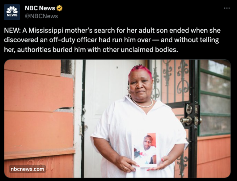Click the gold verified badge
237x181 pixels.
(59, 8)
